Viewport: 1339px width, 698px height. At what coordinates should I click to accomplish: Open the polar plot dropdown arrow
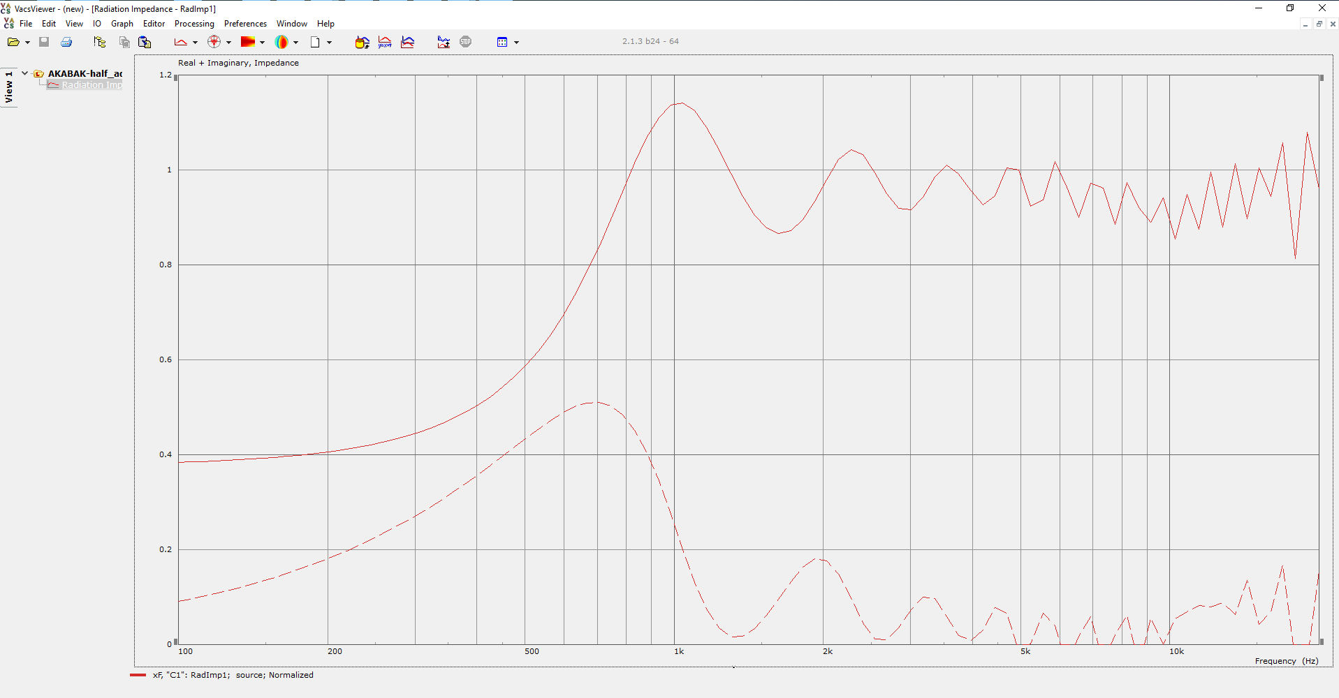point(228,43)
